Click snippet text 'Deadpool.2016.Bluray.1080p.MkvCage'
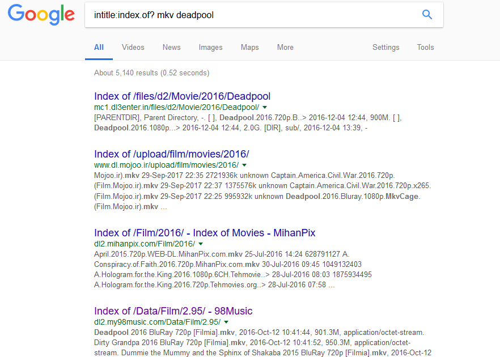This screenshot has width=500, height=357. [x=351, y=196]
